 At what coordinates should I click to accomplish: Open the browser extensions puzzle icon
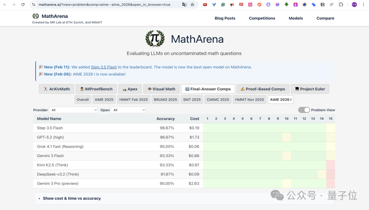coord(341,4)
